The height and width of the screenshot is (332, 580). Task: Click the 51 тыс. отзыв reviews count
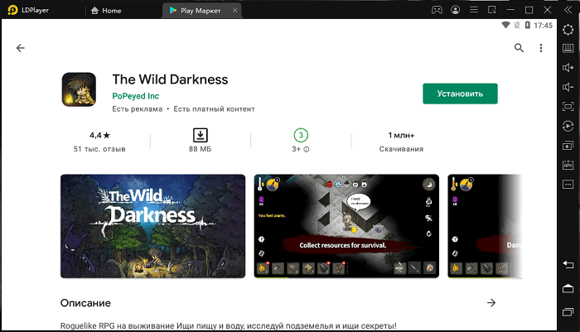pyautogui.click(x=99, y=149)
